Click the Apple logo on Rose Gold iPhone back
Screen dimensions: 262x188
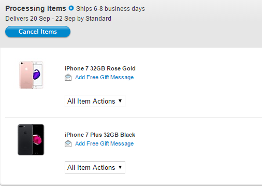click(x=26, y=69)
